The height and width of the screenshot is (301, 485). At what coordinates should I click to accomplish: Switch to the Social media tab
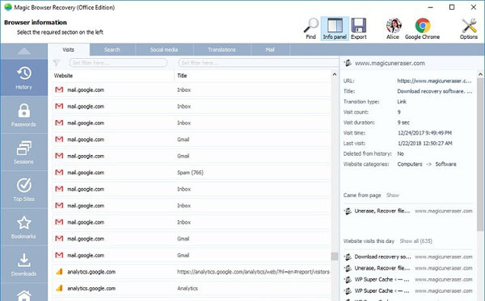164,50
